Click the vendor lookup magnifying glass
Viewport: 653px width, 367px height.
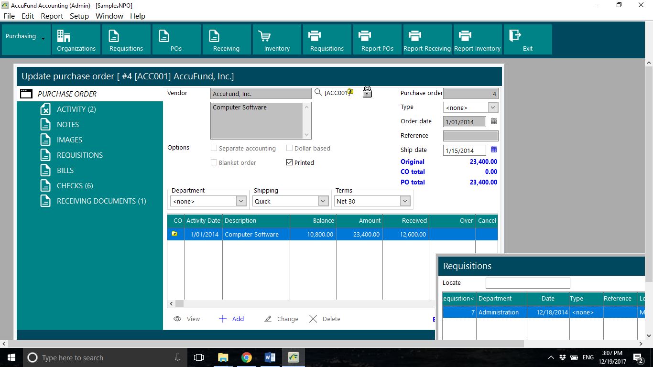318,92
